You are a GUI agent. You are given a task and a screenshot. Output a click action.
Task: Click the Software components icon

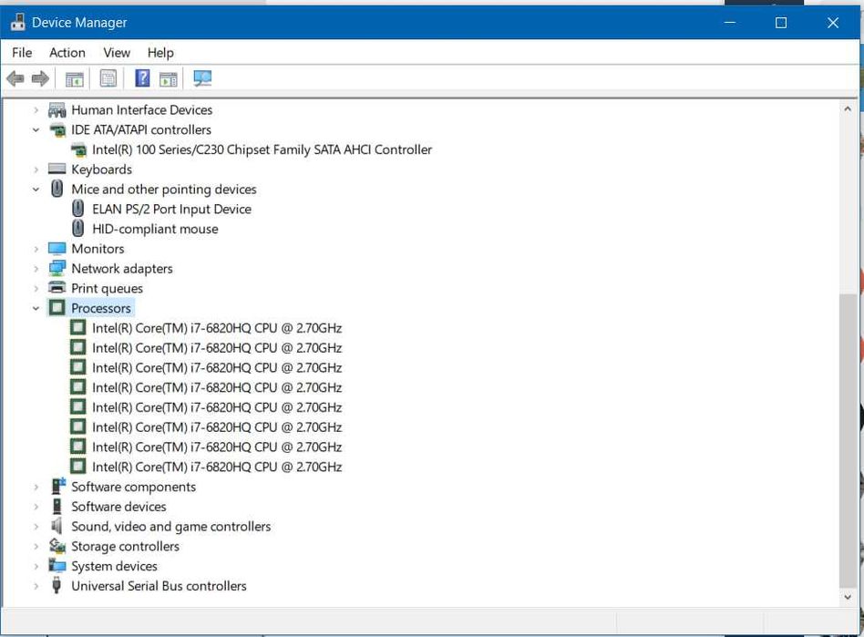tap(57, 487)
